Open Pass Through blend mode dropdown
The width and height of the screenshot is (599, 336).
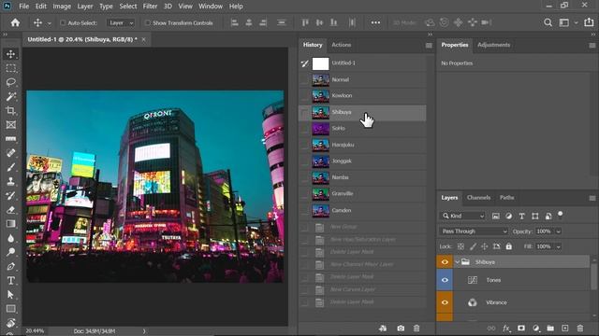[x=474, y=231]
